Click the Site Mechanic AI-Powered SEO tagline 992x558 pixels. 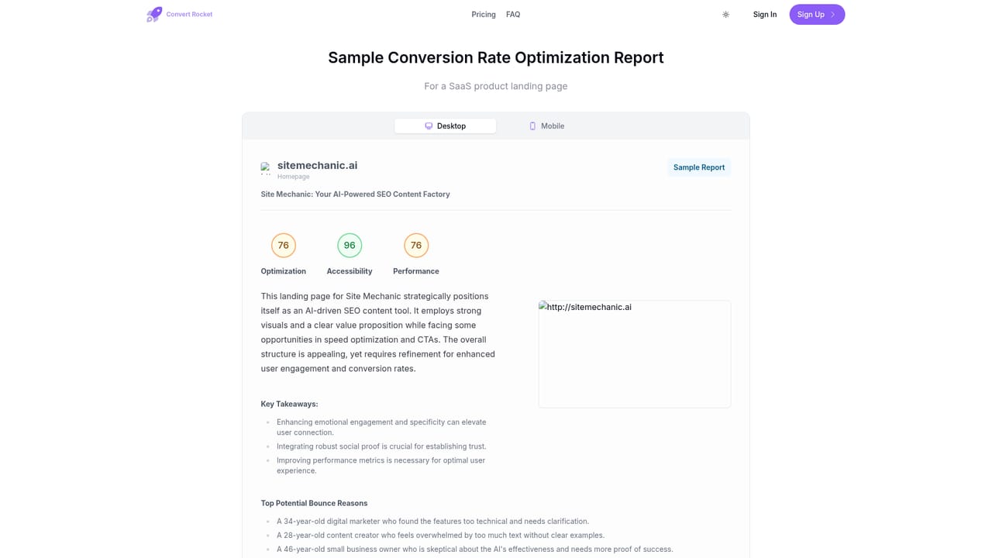[356, 195]
